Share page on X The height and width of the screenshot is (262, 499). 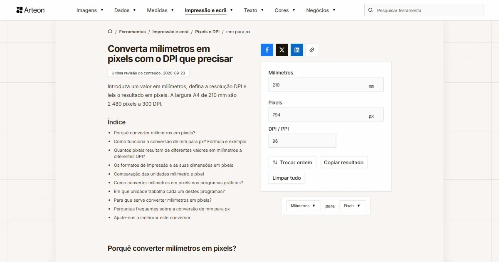tap(282, 50)
